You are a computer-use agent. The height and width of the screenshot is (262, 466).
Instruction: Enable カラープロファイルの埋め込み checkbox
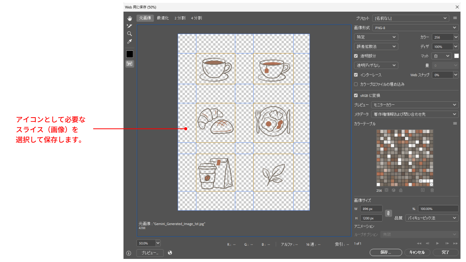(x=356, y=84)
